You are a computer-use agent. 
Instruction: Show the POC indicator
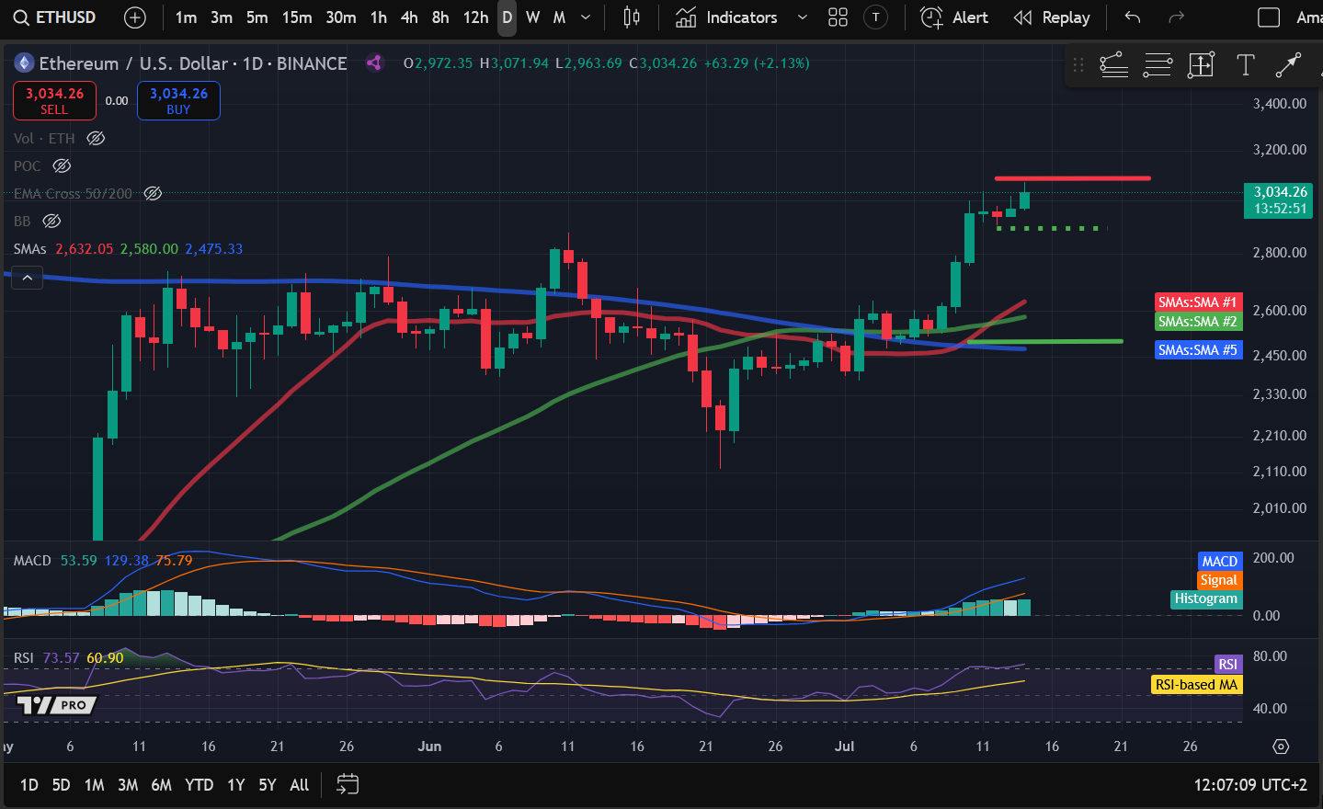tap(62, 166)
